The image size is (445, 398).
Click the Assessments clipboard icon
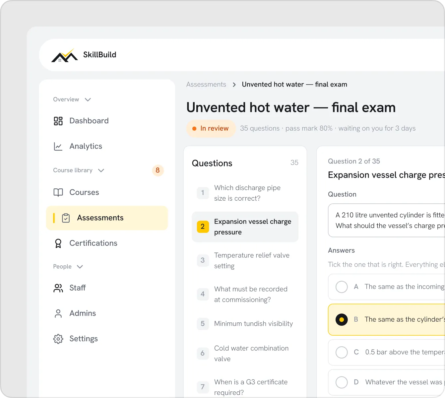[x=66, y=218]
